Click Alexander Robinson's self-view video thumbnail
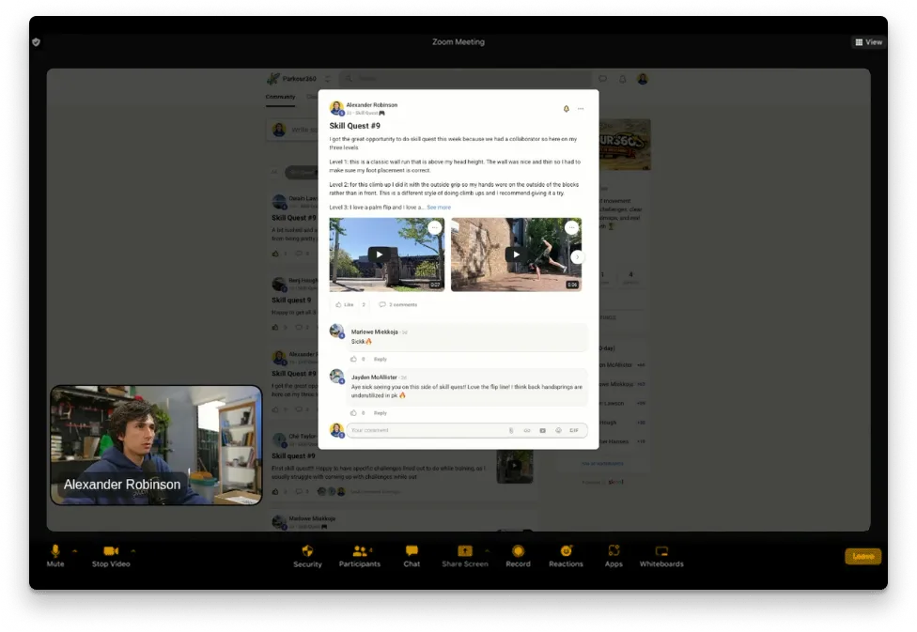The image size is (917, 632). tap(156, 445)
